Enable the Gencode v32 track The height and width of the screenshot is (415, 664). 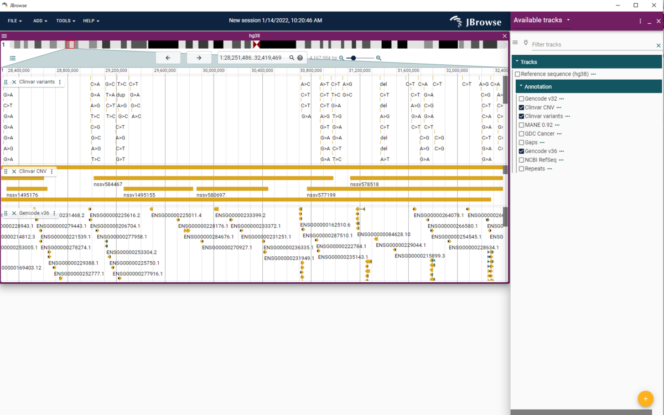pyautogui.click(x=521, y=99)
